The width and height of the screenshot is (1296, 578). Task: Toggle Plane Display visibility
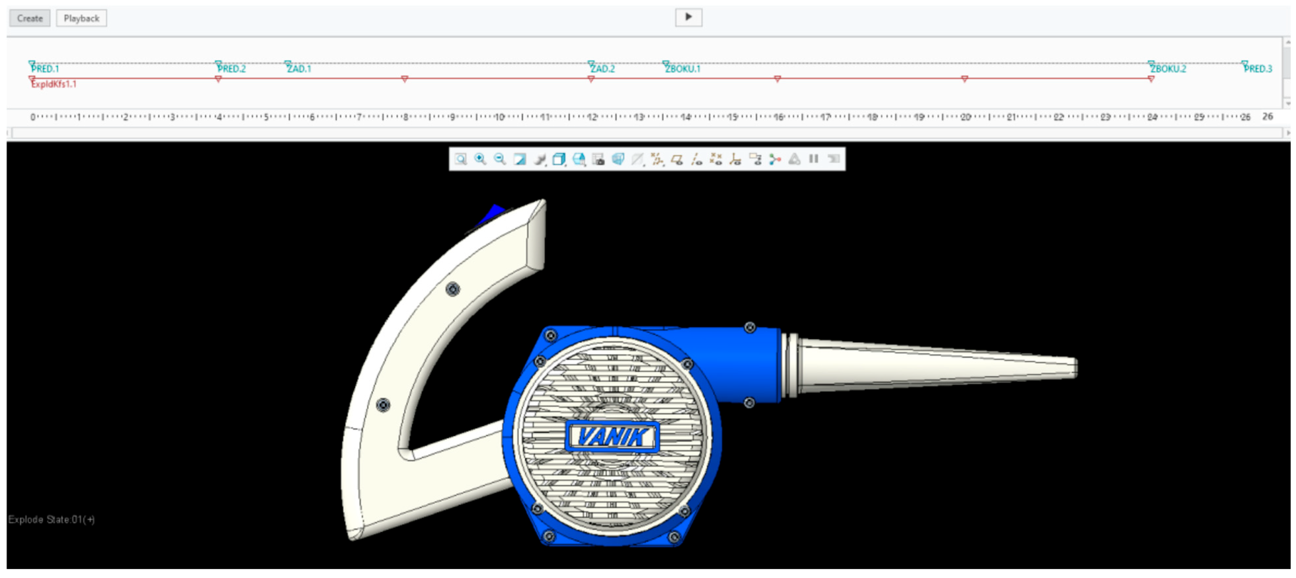pos(677,159)
